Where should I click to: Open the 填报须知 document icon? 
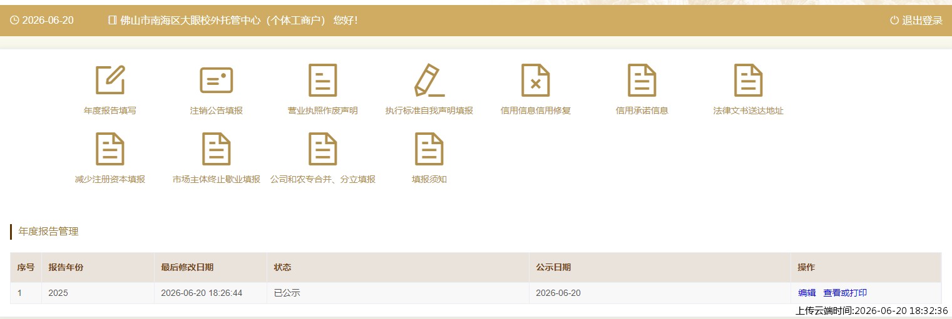point(429,149)
